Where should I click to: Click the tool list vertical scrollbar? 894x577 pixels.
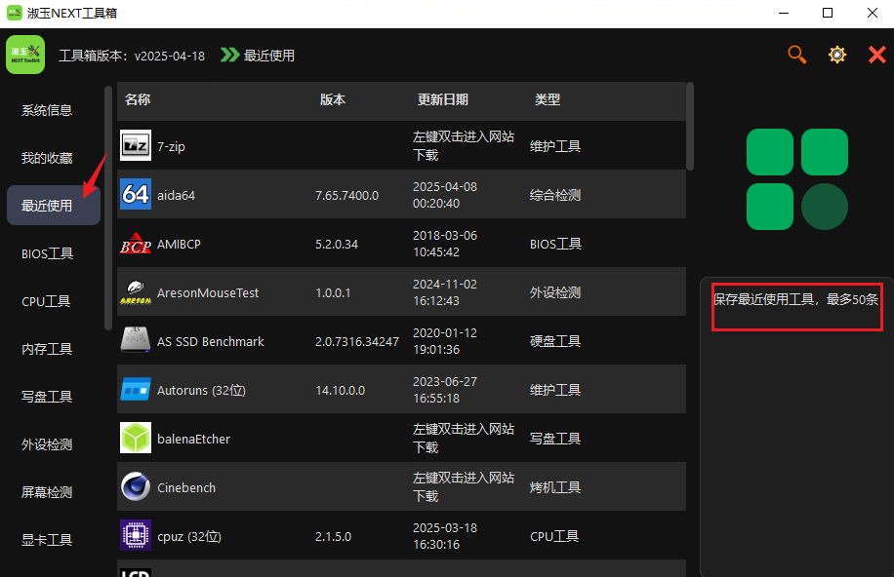coord(690,127)
